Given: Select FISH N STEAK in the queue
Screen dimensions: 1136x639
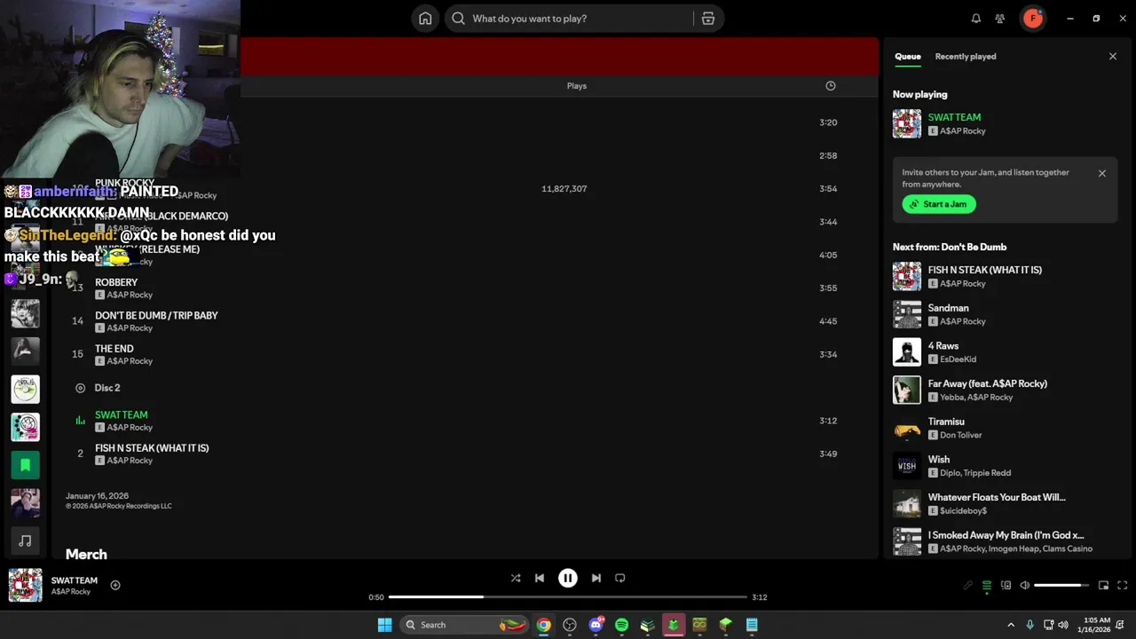Looking at the screenshot, I should (x=1006, y=276).
